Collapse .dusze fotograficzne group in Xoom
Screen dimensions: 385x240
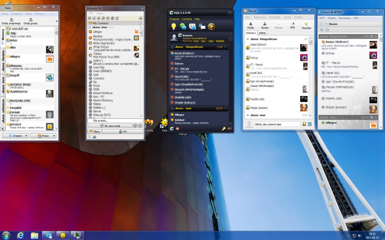tap(376, 37)
